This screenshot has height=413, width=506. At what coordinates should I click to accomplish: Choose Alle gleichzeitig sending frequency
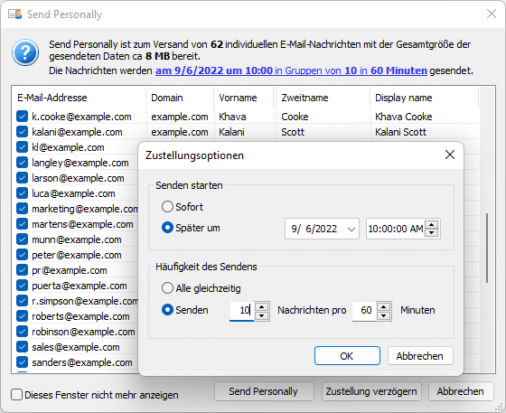(x=167, y=288)
